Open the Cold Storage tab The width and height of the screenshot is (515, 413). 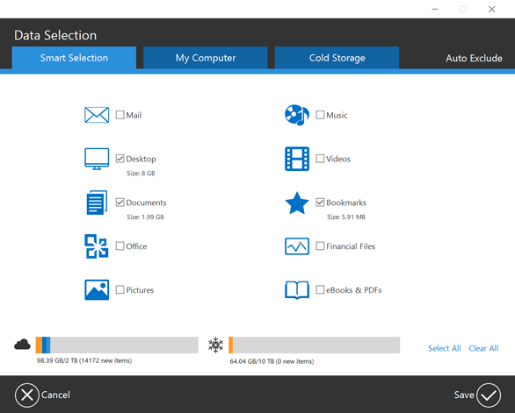click(x=337, y=58)
